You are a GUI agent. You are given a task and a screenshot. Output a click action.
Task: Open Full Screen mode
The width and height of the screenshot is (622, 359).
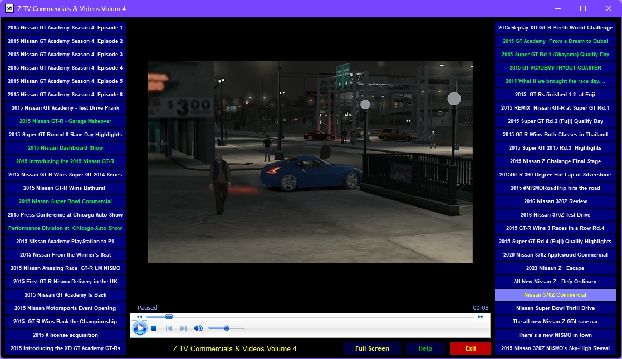coord(372,348)
